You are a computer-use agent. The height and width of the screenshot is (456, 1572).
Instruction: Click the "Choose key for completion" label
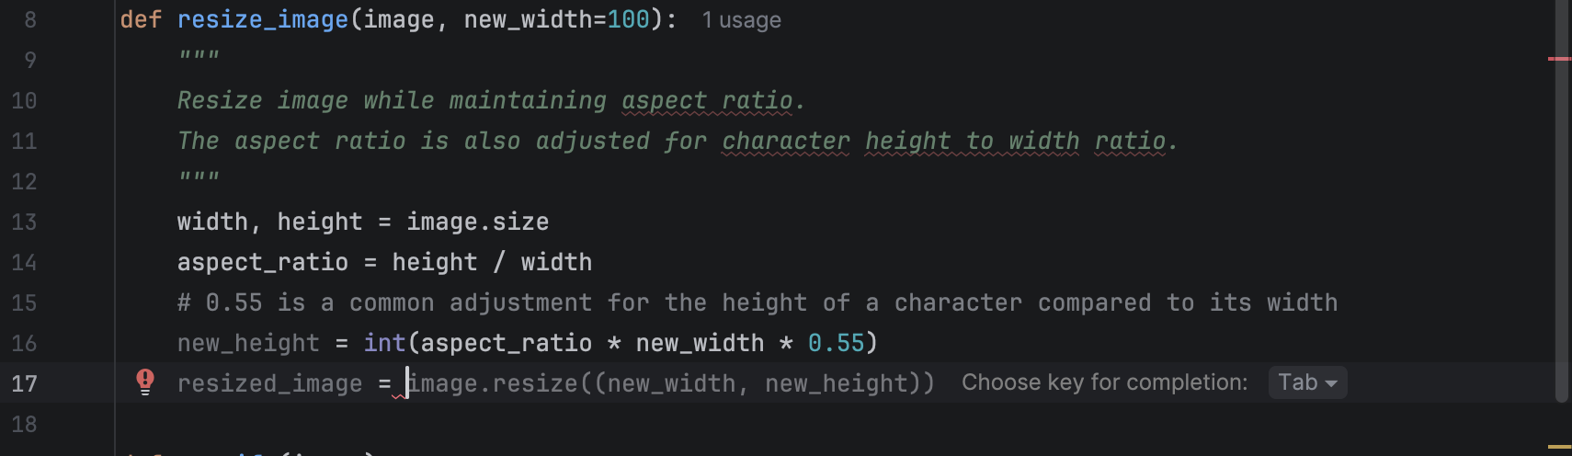tap(1104, 382)
